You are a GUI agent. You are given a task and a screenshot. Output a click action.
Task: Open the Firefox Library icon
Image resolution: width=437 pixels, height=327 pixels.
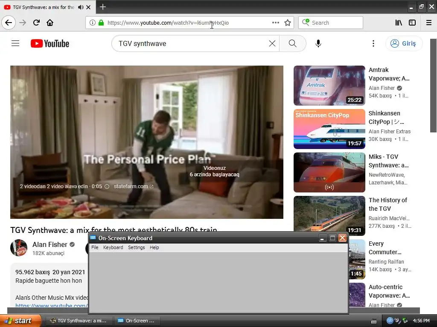(x=399, y=23)
